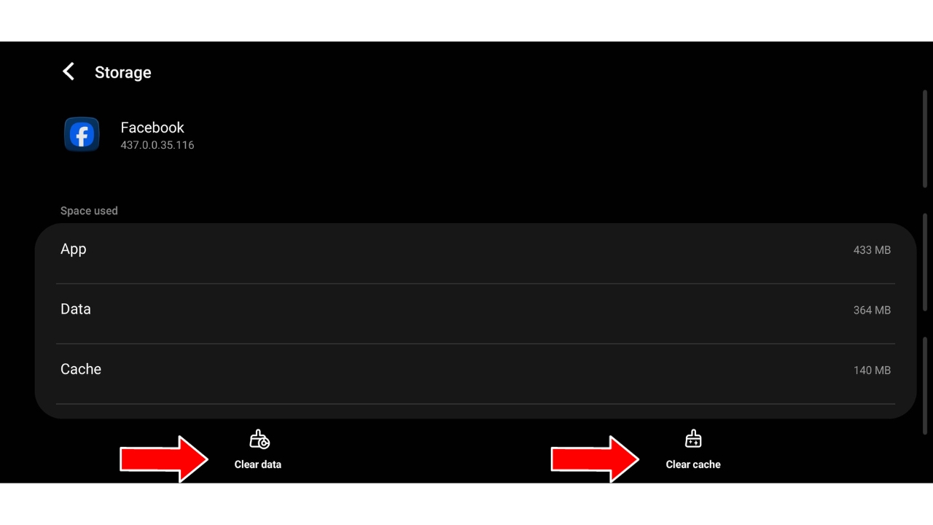Go back using the back arrow
933x525 pixels.
[x=69, y=71]
